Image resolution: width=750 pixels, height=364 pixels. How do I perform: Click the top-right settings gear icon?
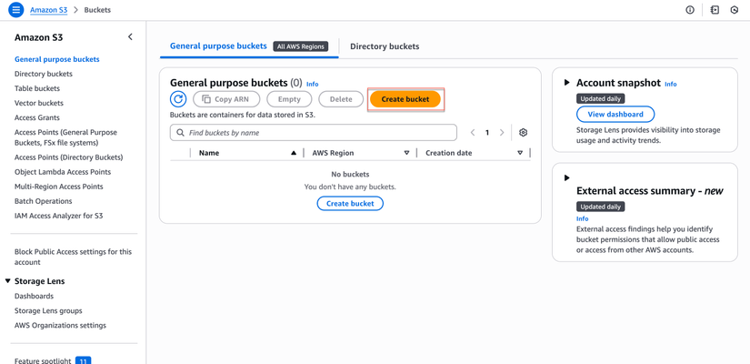735,10
